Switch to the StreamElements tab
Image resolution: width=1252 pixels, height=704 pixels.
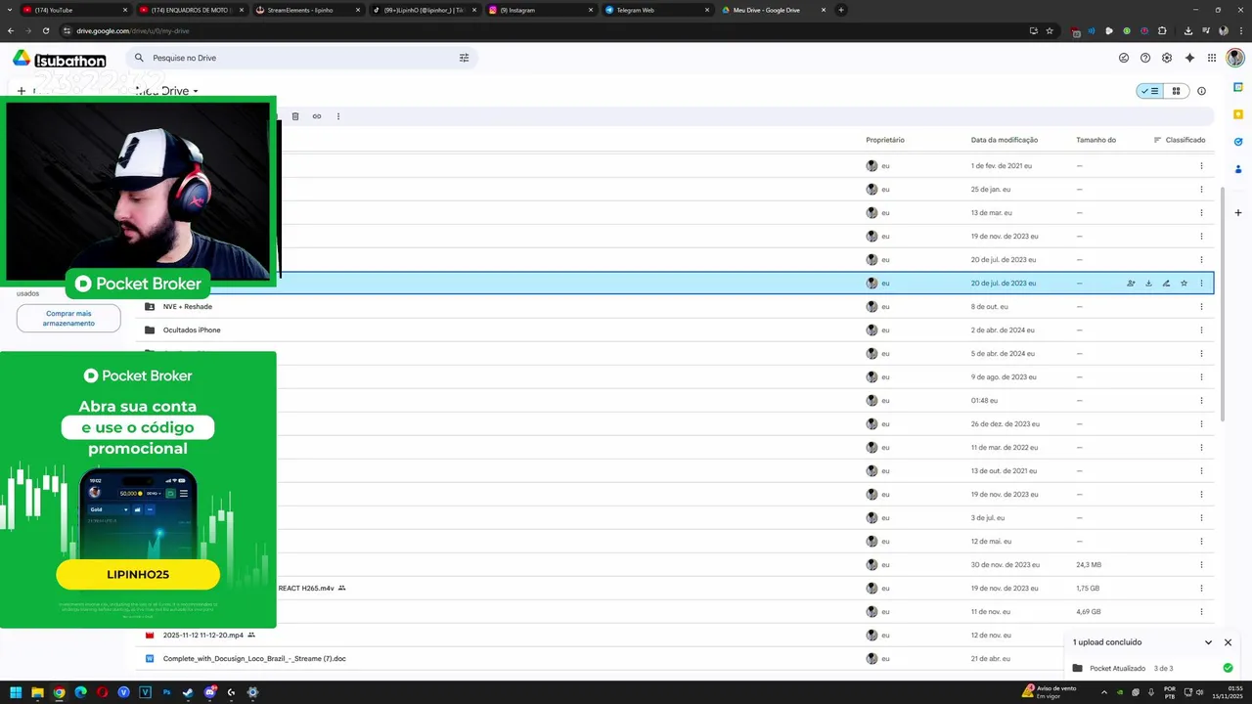pyautogui.click(x=309, y=10)
